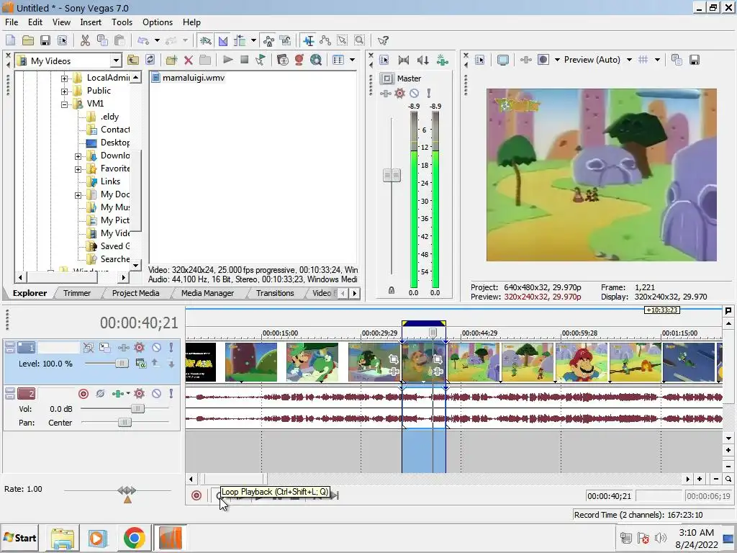Click the What's This help icon

click(383, 40)
